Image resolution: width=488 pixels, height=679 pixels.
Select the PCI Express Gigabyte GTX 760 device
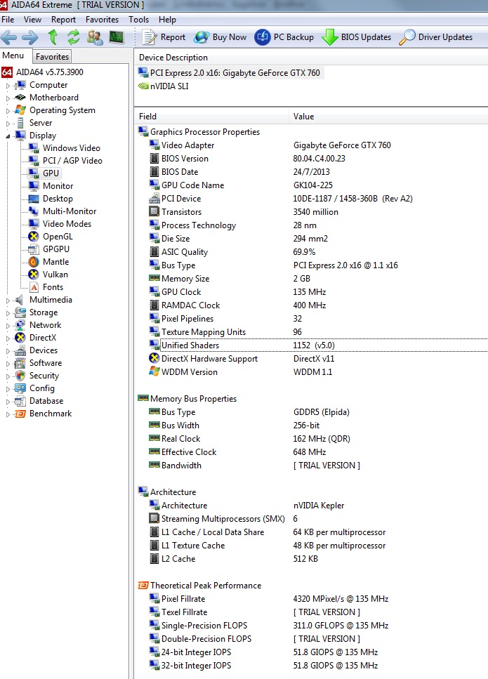[230, 73]
